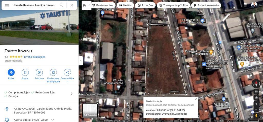Screen dimensions: 263x122
Task: Click the bottom-left measurement point
Action: (145, 94)
